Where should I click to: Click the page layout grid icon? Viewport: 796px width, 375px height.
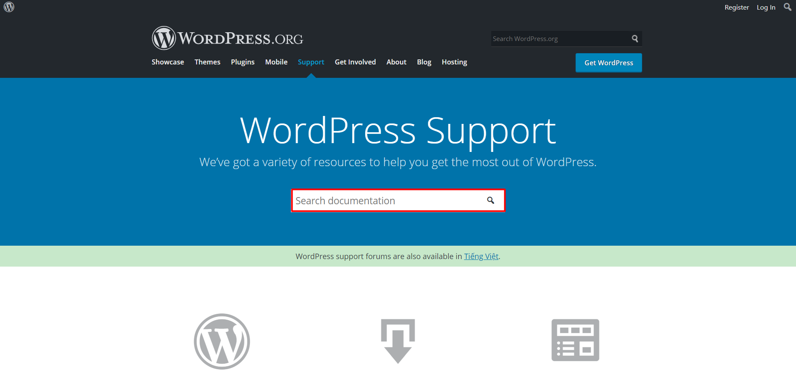point(575,340)
